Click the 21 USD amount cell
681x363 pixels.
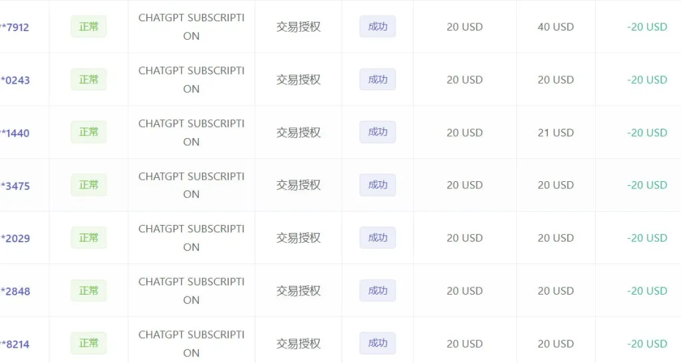555,133
